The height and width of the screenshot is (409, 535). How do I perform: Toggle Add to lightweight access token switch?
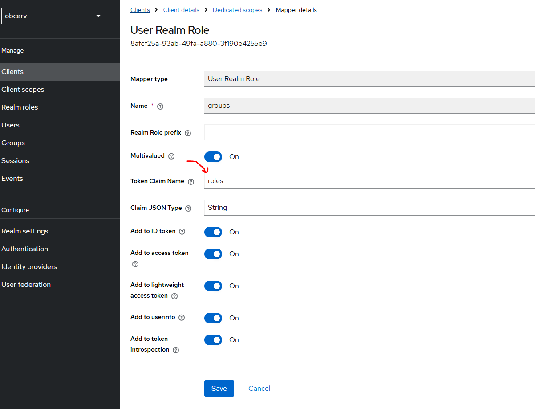click(213, 286)
